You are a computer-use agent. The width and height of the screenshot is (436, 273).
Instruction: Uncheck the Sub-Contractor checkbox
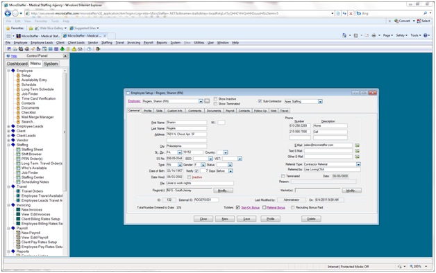point(260,101)
